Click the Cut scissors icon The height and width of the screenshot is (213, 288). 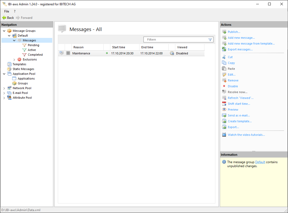point(224,57)
